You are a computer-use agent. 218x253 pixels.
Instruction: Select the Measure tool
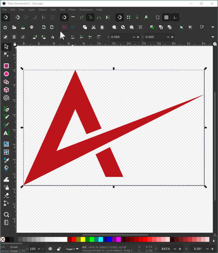pos(6,222)
